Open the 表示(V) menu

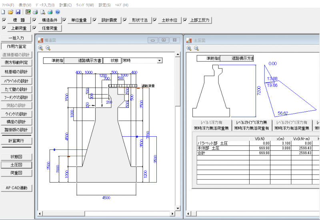click(25, 5)
